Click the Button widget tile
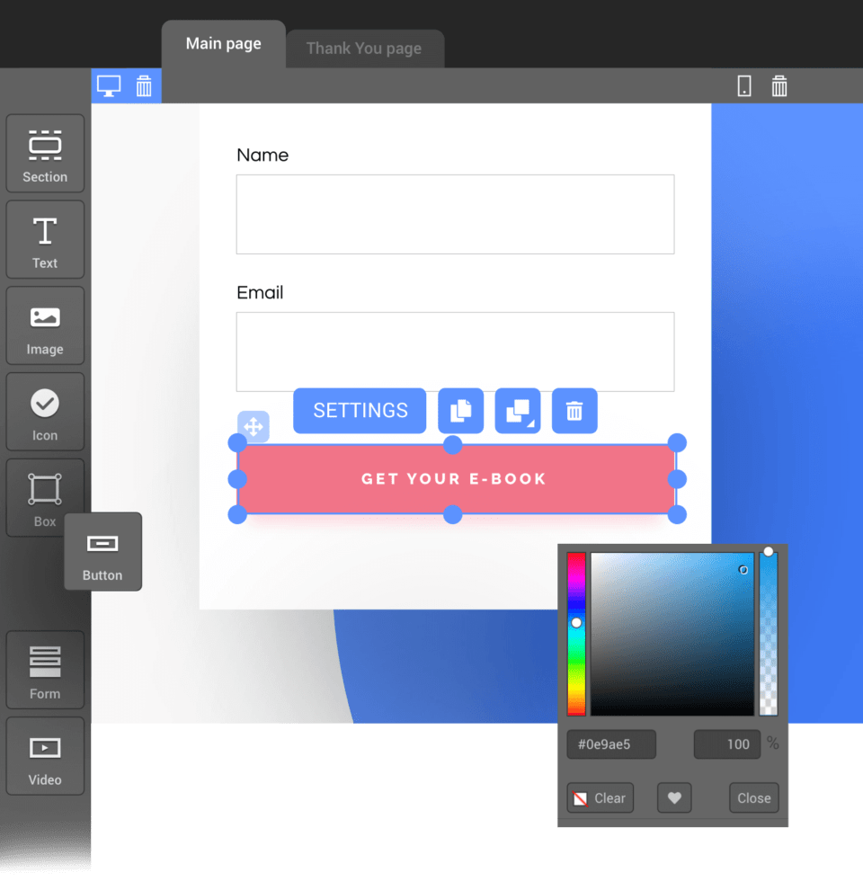The width and height of the screenshot is (863, 881). (102, 552)
